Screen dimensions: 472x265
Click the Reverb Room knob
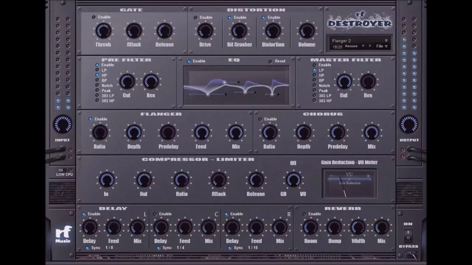(x=310, y=227)
